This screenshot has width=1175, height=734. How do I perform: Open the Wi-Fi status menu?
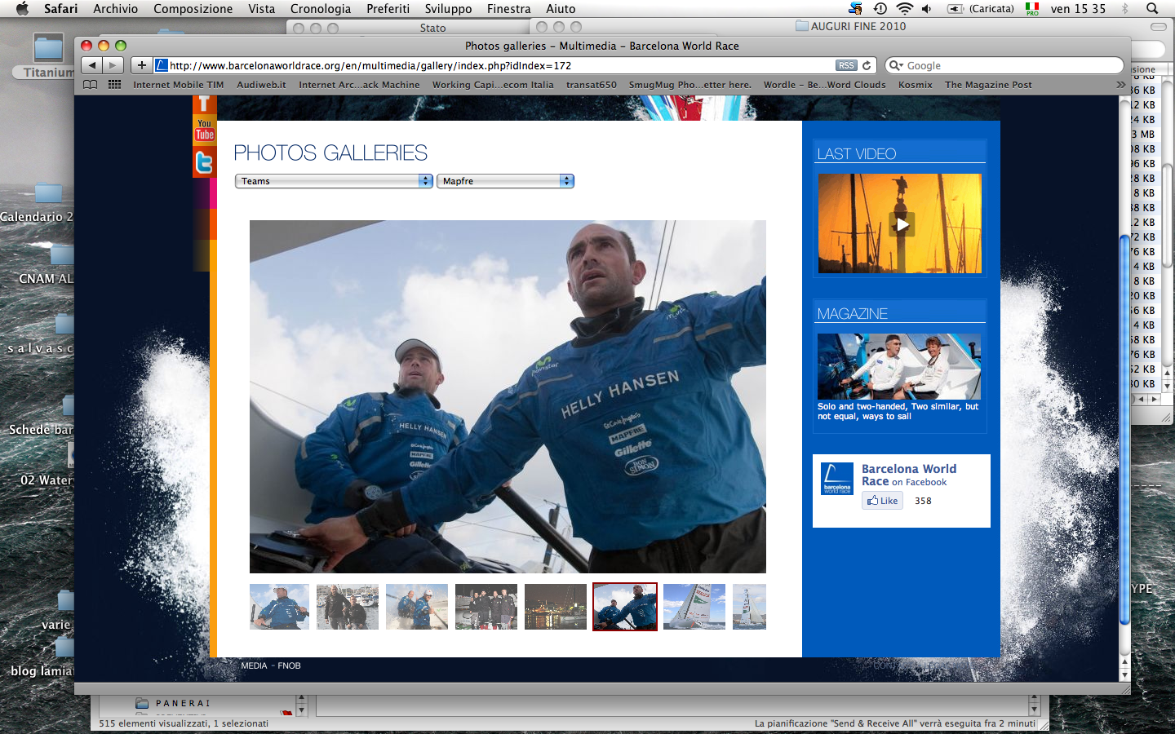(904, 9)
